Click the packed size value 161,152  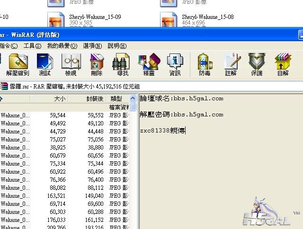coord(94,220)
